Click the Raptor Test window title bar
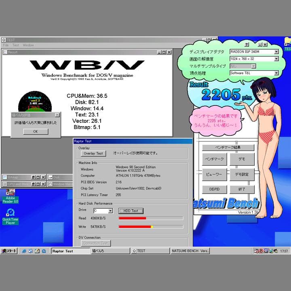 tap(133, 141)
